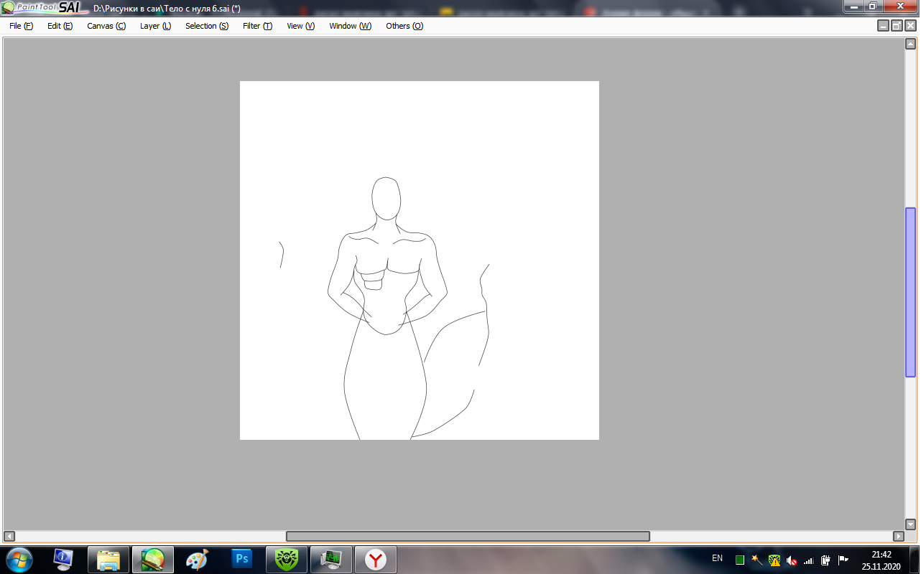Click the Others menu item
This screenshot has height=574, width=921.
(404, 26)
